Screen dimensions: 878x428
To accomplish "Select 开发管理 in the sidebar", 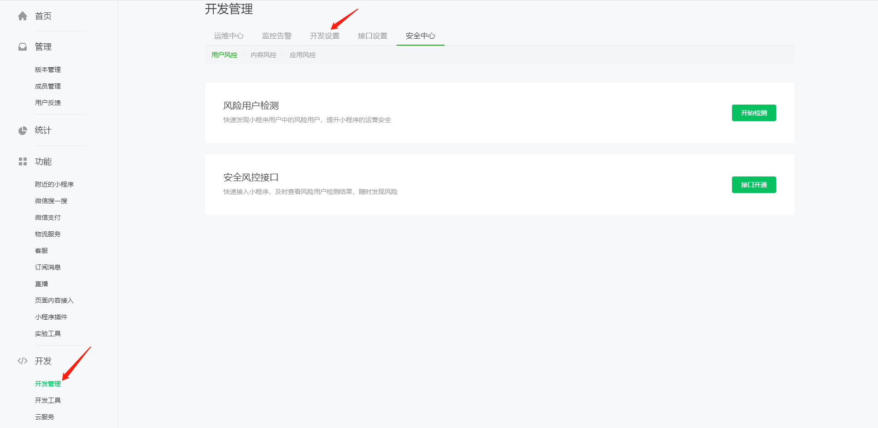I will point(48,384).
